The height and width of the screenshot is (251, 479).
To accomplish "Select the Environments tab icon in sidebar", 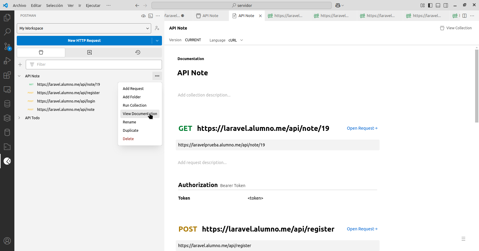I will click(90, 52).
